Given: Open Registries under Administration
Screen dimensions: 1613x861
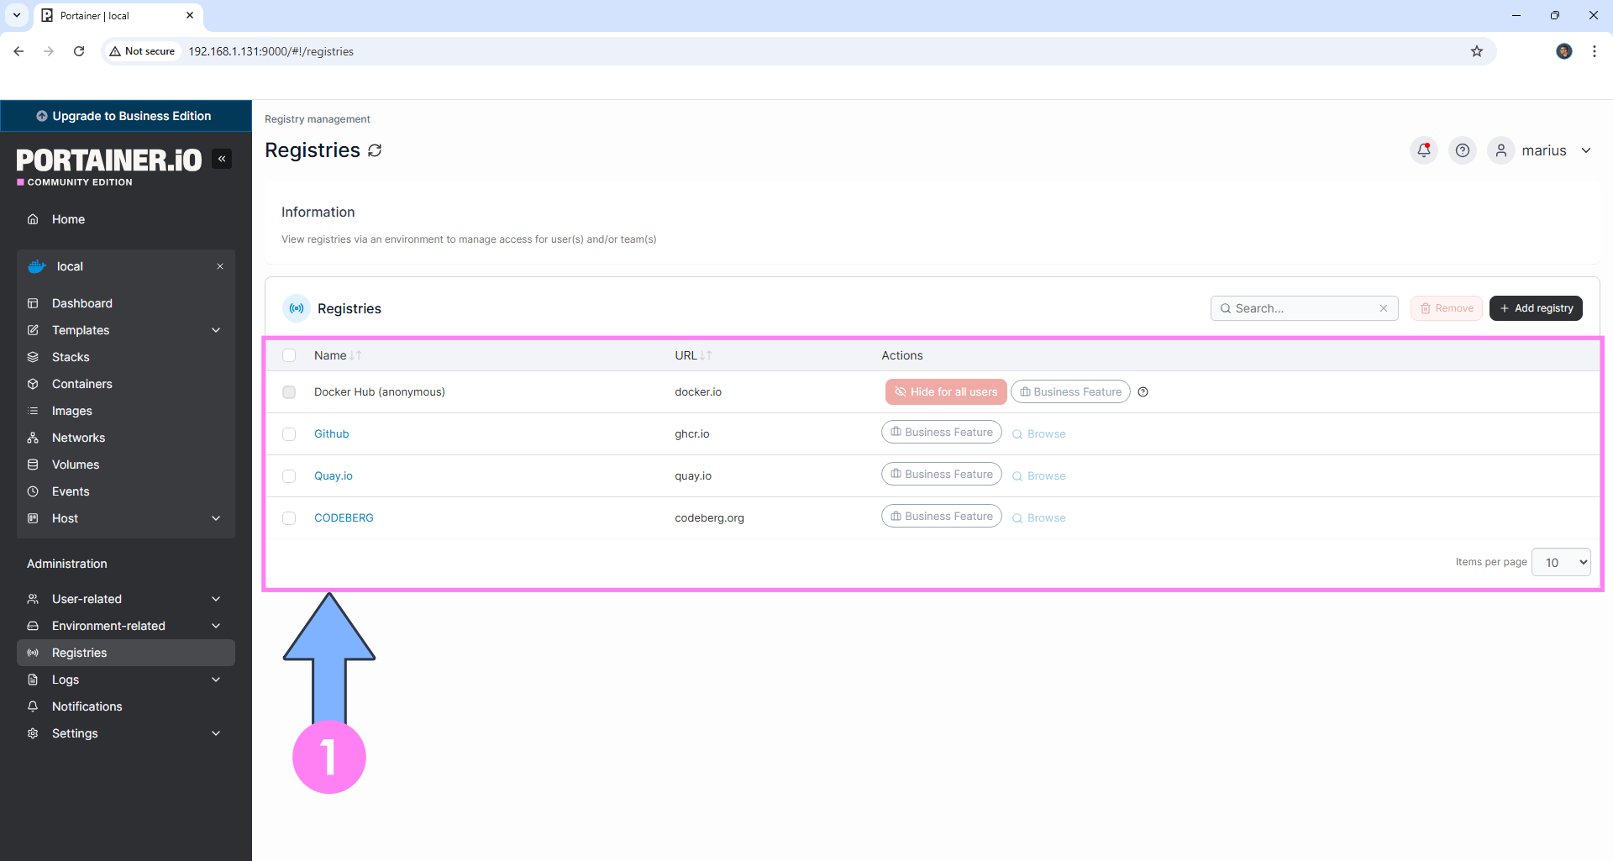Looking at the screenshot, I should click(79, 653).
